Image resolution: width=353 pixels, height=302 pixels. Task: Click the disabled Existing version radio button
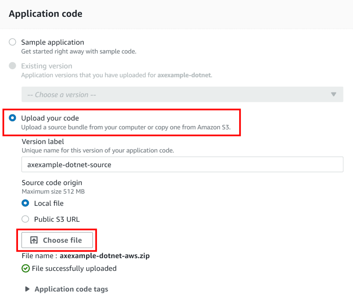(12, 66)
